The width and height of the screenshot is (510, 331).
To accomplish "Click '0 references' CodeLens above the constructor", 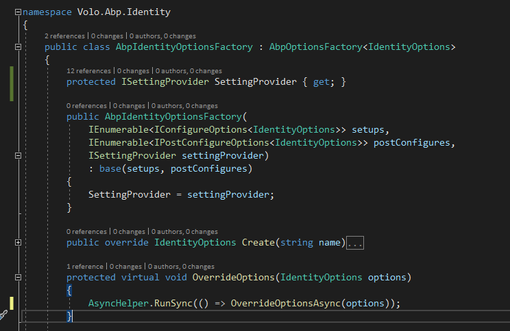I will click(86, 106).
